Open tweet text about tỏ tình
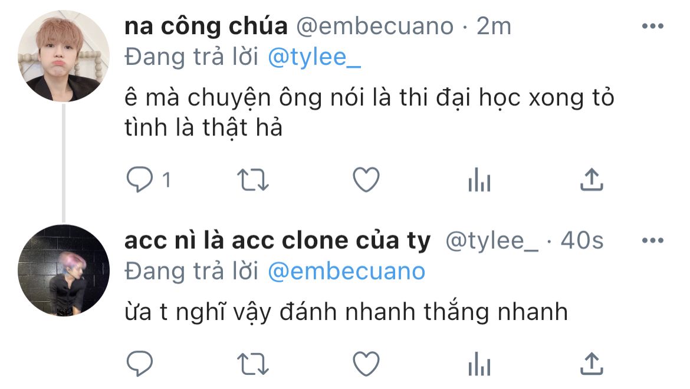Image resolution: width=690 pixels, height=389 pixels. click(369, 113)
